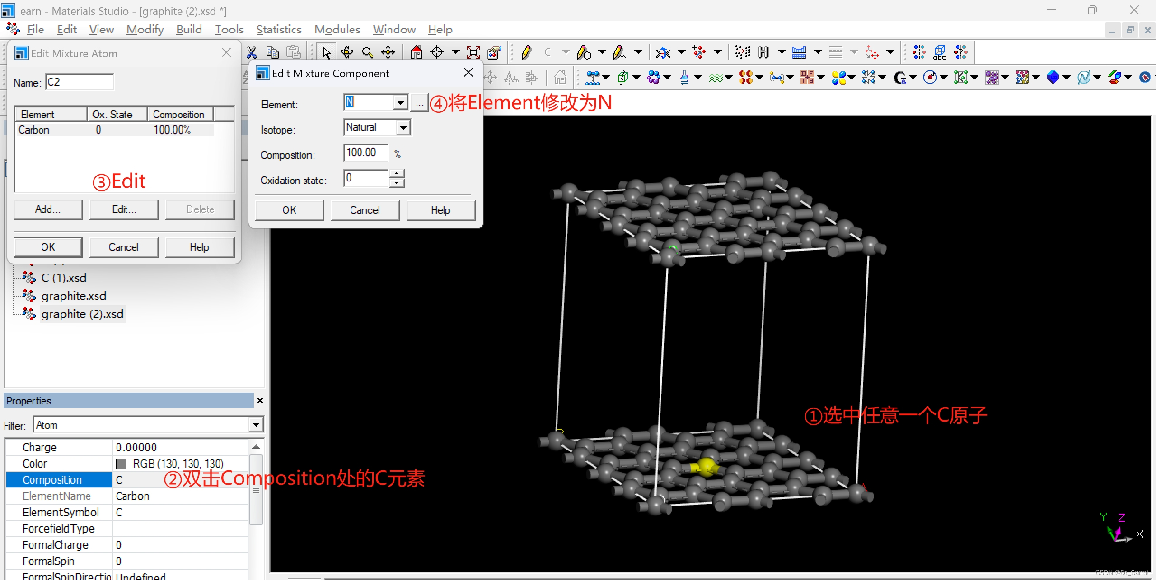
Task: Open the Modules menu
Action: point(337,29)
